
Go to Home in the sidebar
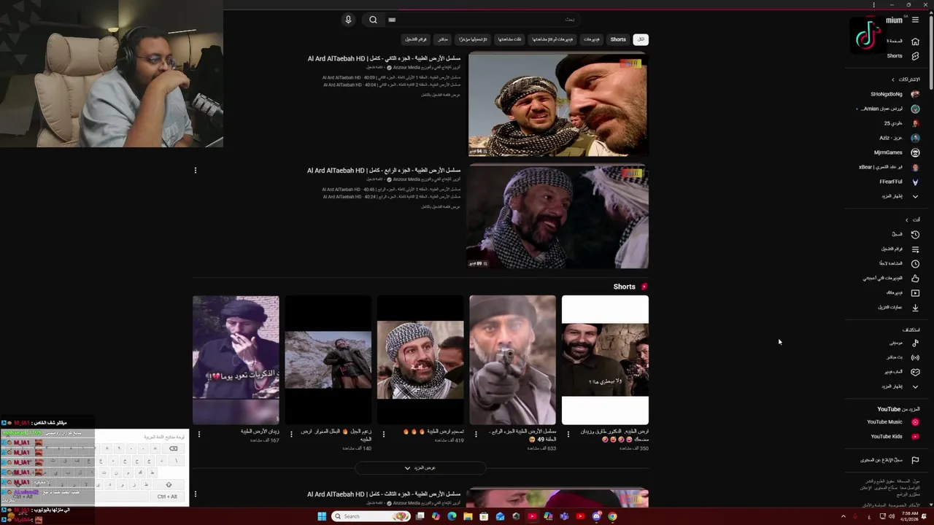pyautogui.click(x=915, y=42)
